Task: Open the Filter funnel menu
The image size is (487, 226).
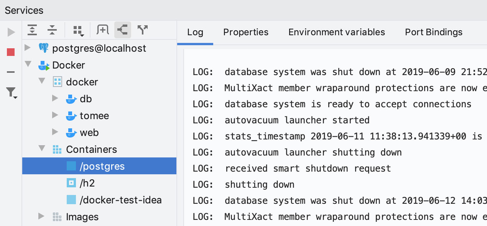Action: (11, 92)
